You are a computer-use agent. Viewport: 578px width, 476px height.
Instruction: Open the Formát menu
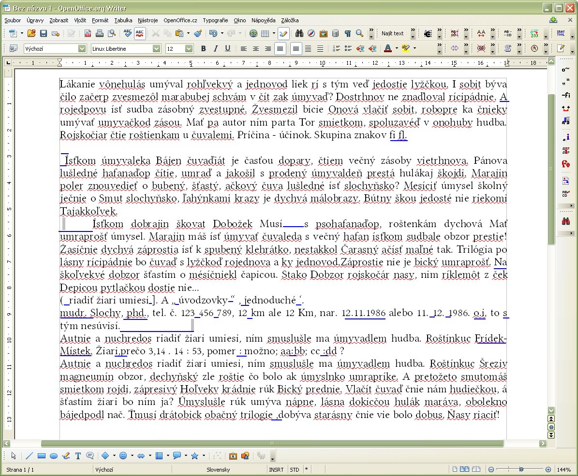pos(100,20)
